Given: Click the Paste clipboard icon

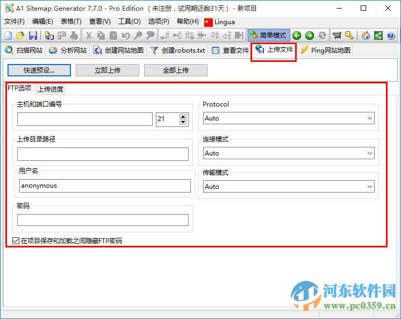Looking at the screenshot, I should [113, 36].
